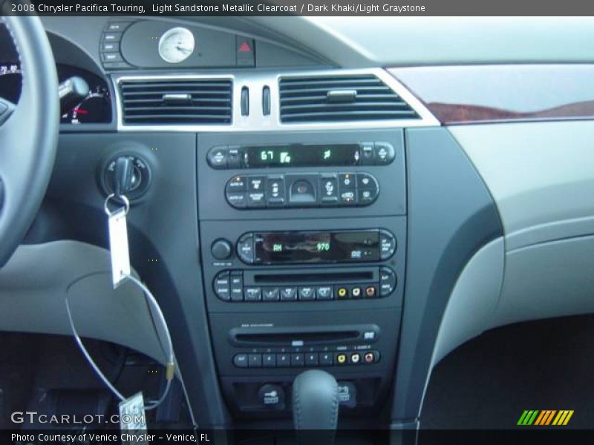The height and width of the screenshot is (445, 594).
Task: Open the center analog clock bezel
Action: [178, 46]
